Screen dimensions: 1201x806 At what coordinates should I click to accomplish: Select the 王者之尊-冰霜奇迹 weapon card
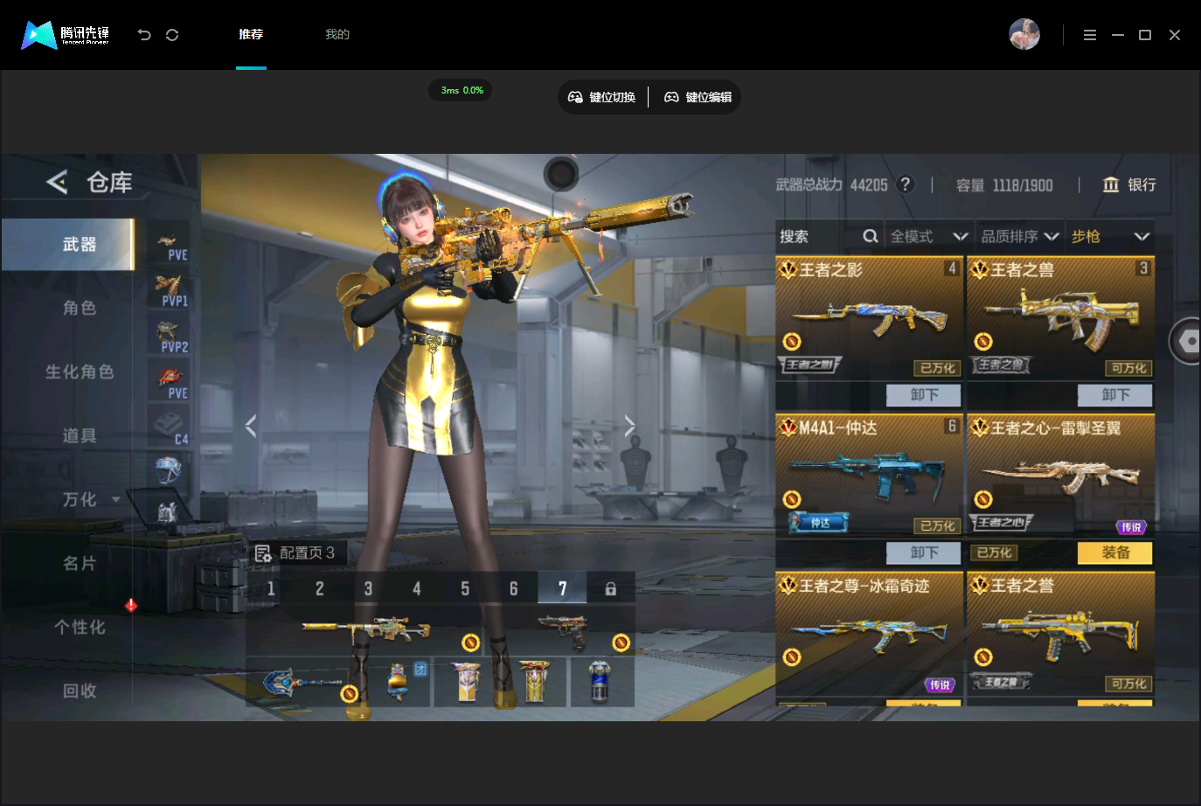coord(869,634)
